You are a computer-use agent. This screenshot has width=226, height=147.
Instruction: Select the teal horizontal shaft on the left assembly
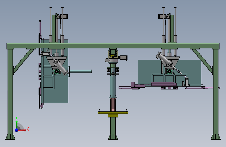[81, 71]
